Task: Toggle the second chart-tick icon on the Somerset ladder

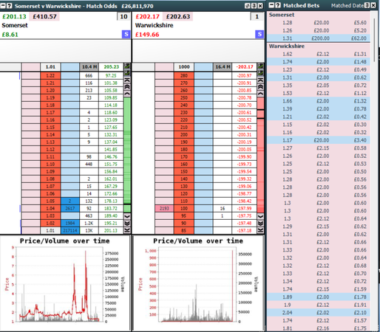Action: pos(127,73)
